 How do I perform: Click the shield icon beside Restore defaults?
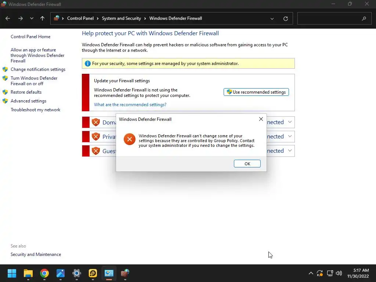(x=5, y=92)
